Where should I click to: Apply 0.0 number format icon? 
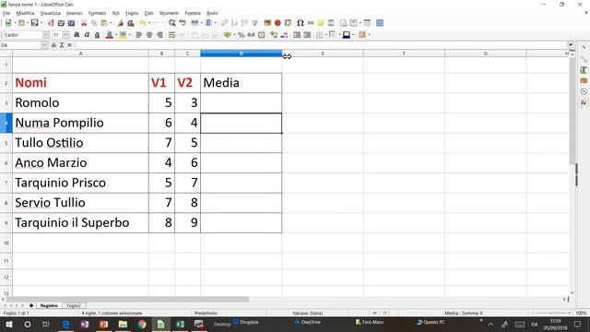pyautogui.click(x=251, y=35)
